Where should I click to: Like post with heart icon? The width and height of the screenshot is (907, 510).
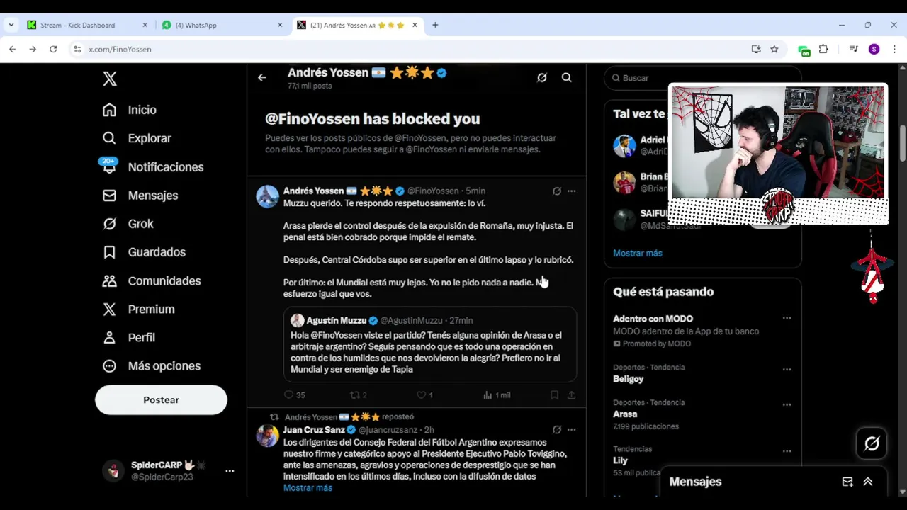[x=421, y=395]
